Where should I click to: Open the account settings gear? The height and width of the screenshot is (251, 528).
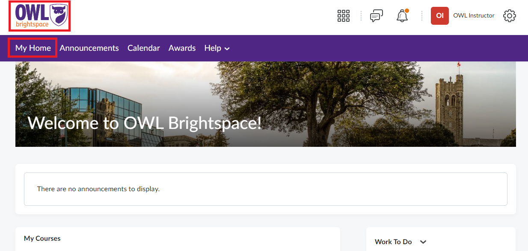tap(509, 15)
